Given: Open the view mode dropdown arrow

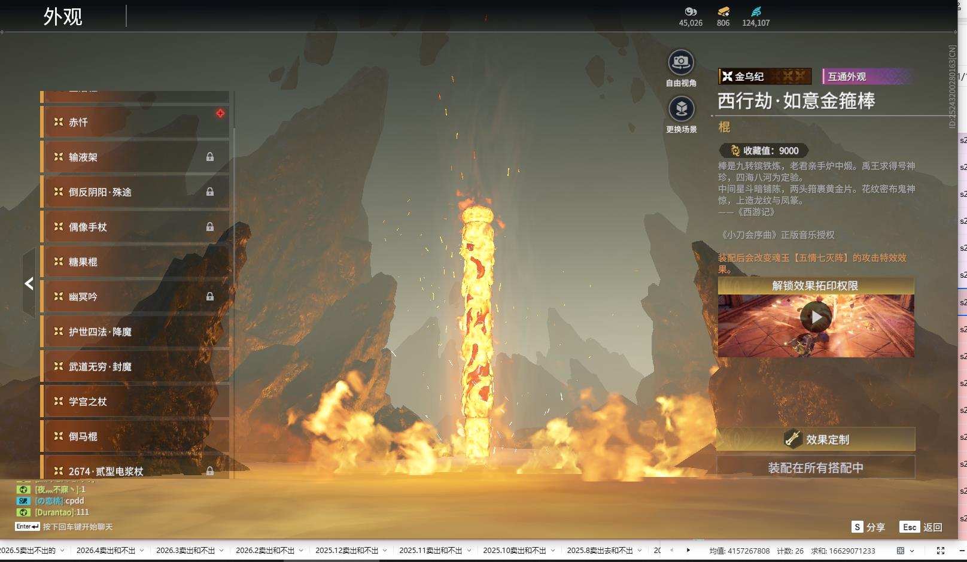Looking at the screenshot, I should pos(912,551).
